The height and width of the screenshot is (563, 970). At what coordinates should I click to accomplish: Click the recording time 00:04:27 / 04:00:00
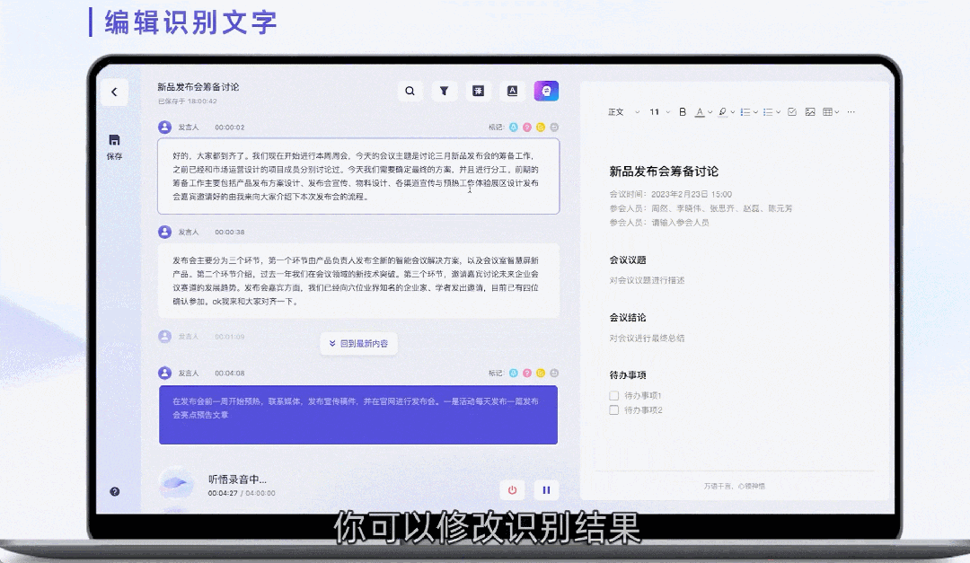(242, 493)
